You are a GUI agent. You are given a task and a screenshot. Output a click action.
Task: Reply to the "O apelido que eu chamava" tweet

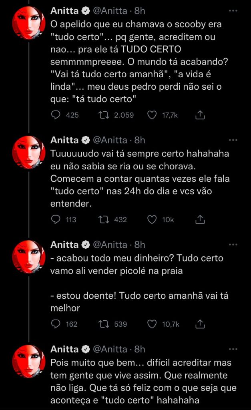[x=56, y=115]
